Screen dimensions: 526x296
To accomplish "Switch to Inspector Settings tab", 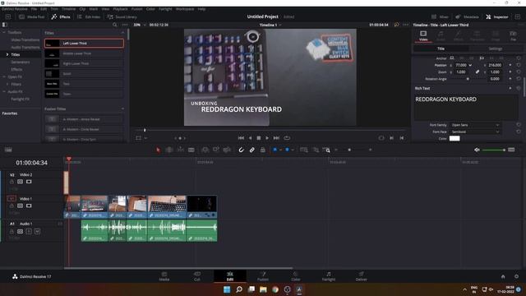I will point(495,49).
